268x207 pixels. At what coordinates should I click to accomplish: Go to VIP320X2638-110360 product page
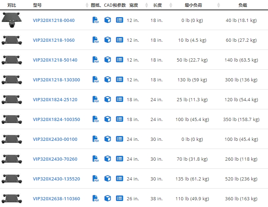click(x=56, y=199)
